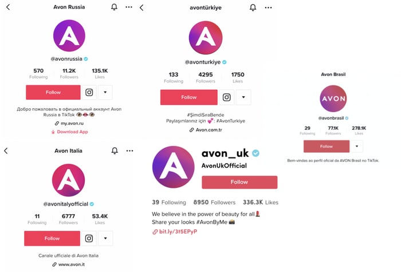Open Instagram link on Avon Italia profile
Screen dimensions: 401x272
pyautogui.click(x=89, y=238)
